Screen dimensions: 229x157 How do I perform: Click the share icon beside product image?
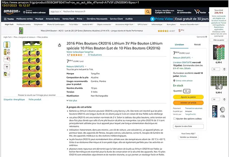click(60, 45)
